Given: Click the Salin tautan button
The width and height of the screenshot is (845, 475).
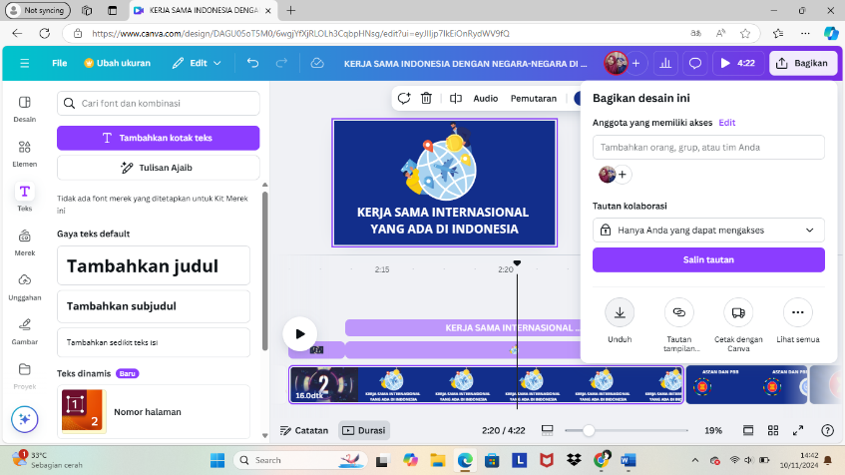Looking at the screenshot, I should (x=708, y=259).
